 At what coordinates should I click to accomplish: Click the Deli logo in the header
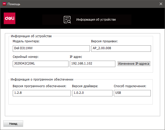pos(10,18)
